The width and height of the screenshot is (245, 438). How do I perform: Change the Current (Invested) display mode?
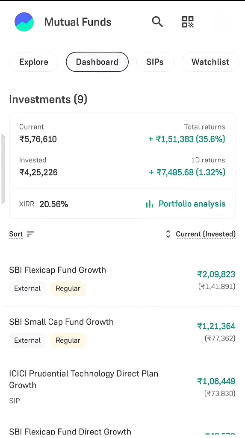[206, 234]
